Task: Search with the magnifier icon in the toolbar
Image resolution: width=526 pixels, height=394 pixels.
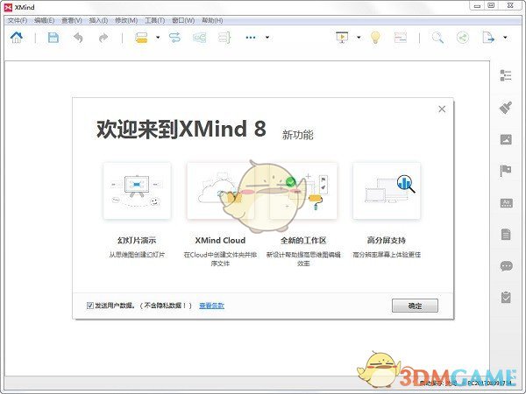Action: (437, 38)
